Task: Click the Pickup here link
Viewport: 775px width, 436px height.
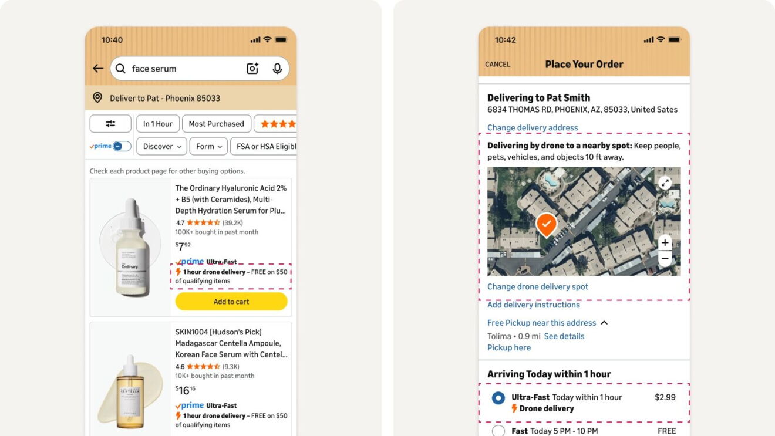Action: [x=509, y=347]
